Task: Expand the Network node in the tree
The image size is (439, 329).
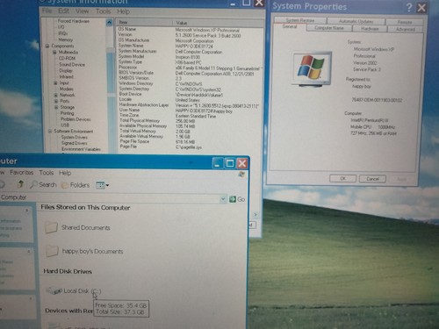Action: tap(55, 95)
